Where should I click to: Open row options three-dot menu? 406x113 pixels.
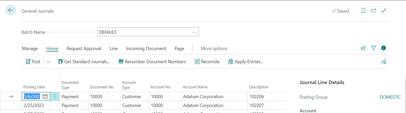(x=55, y=97)
